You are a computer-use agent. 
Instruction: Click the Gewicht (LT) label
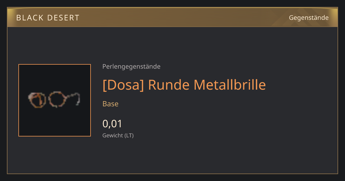pyautogui.click(x=118, y=135)
